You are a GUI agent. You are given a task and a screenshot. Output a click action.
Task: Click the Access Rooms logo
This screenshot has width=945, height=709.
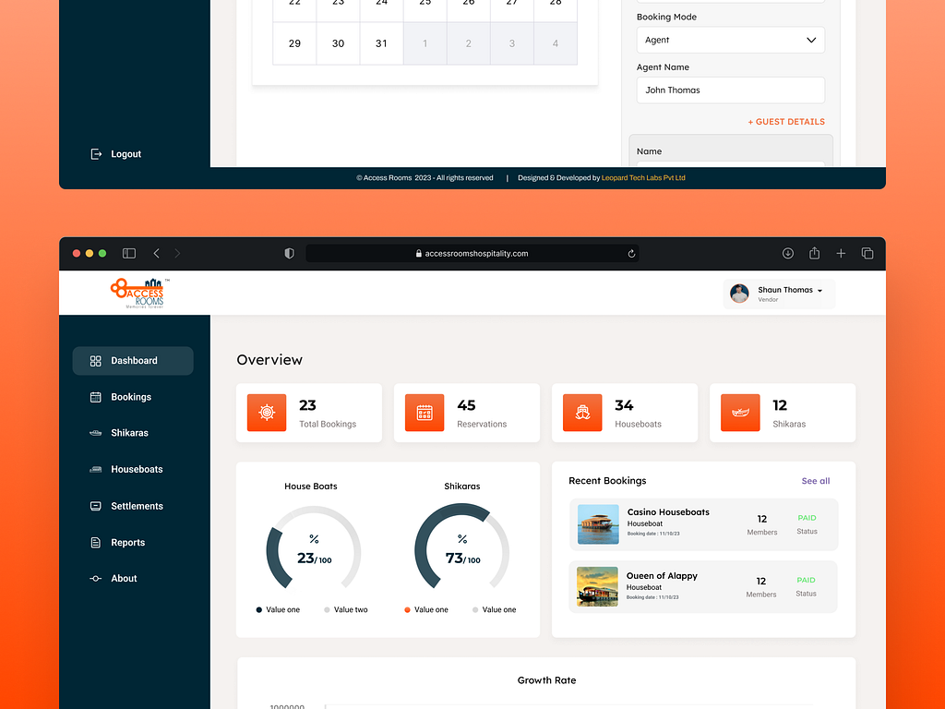[x=138, y=294]
